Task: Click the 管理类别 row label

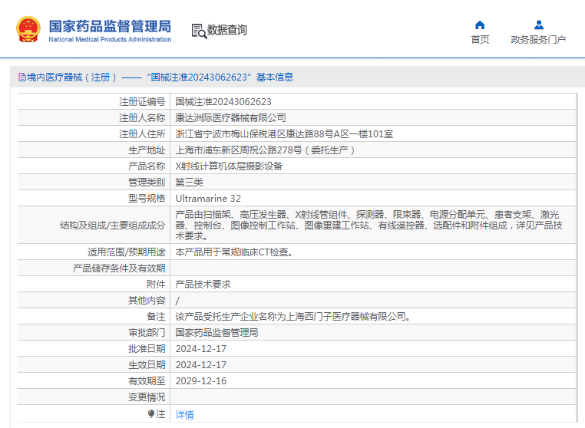Action: click(147, 183)
